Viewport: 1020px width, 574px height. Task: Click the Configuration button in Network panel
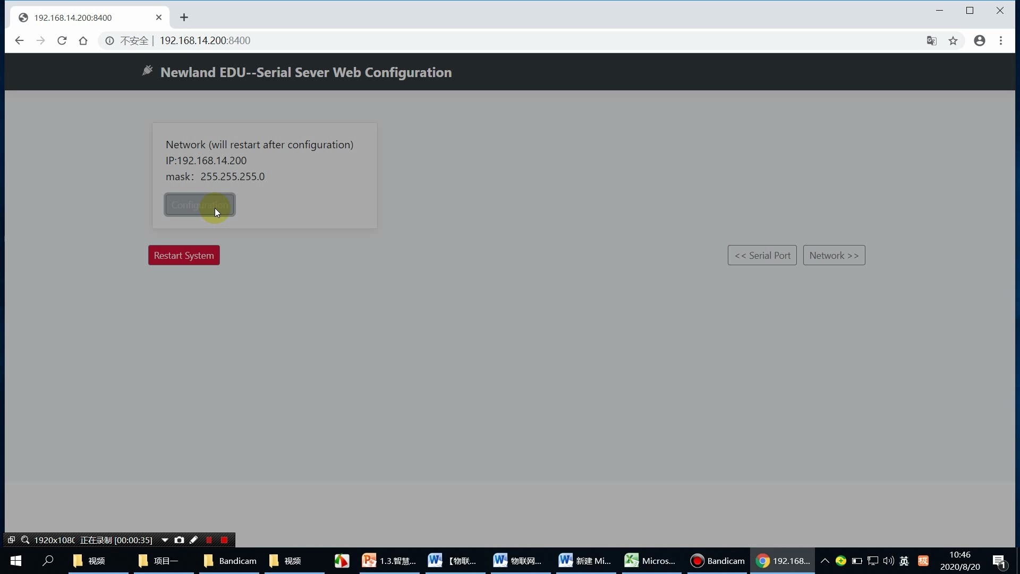coord(200,205)
